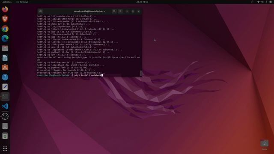The image size is (274, 154).
Task: Click the 'Setting up zlib1g-dev:amd64' line
Action: pyautogui.click(x=74, y=44)
